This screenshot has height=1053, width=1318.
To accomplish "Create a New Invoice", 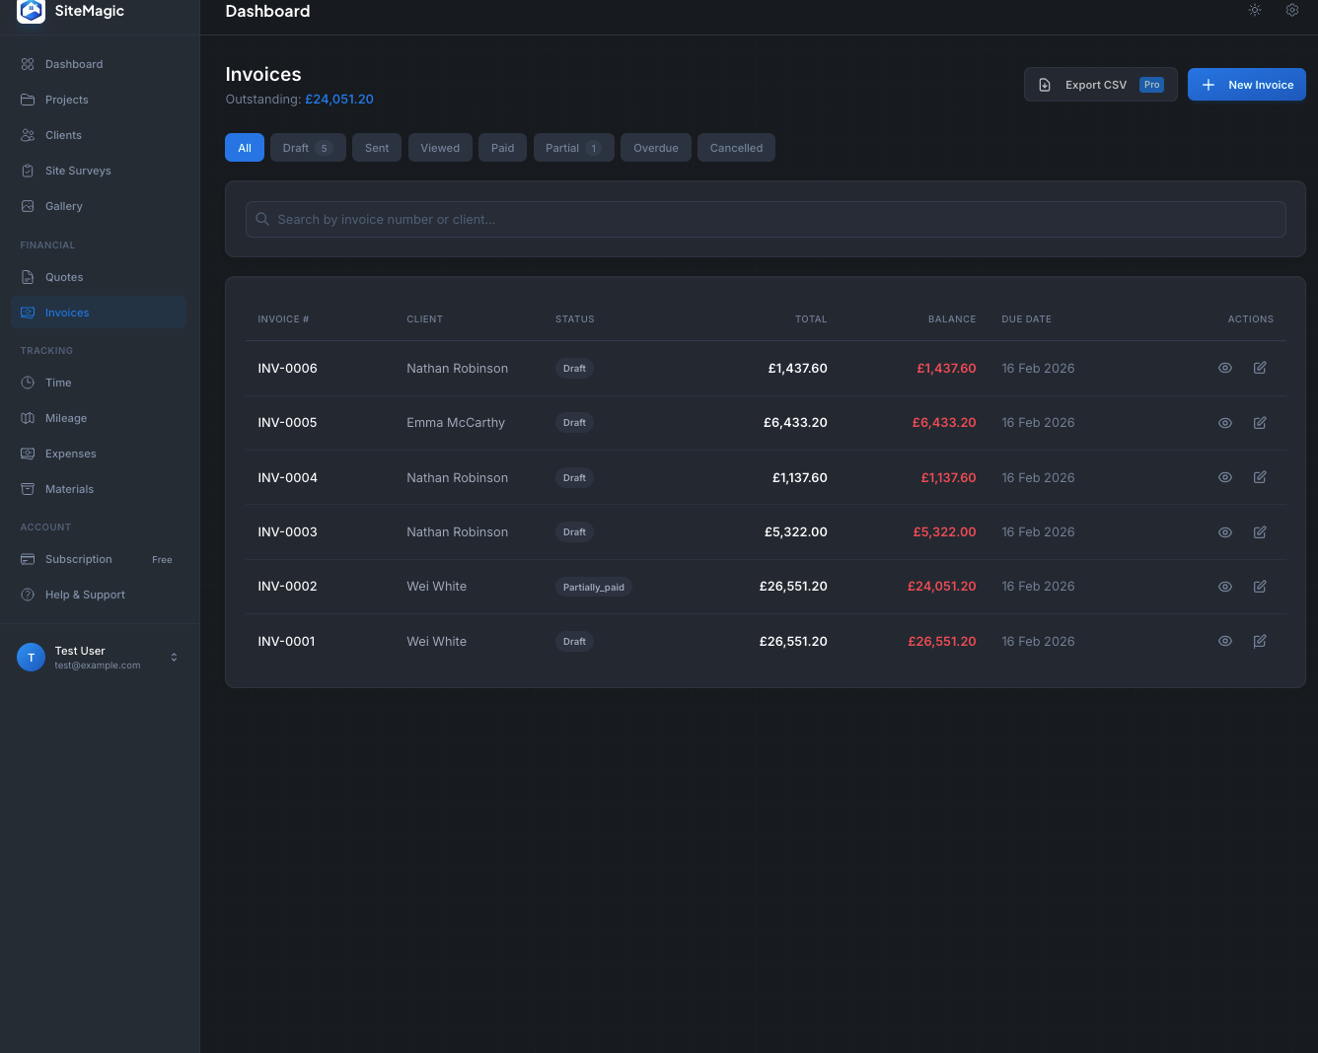I will 1247,84.
